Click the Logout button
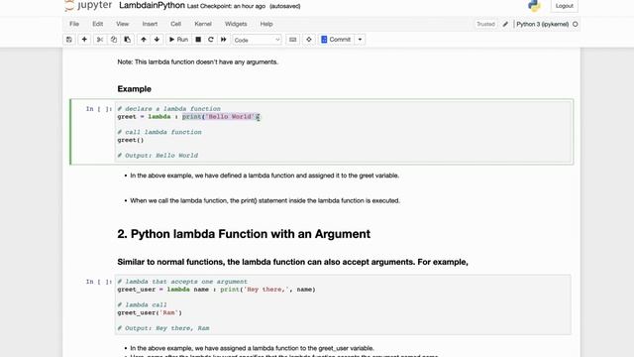This screenshot has width=634, height=357. tap(564, 6)
